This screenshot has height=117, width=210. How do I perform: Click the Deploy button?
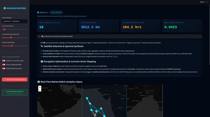pos(202,2)
